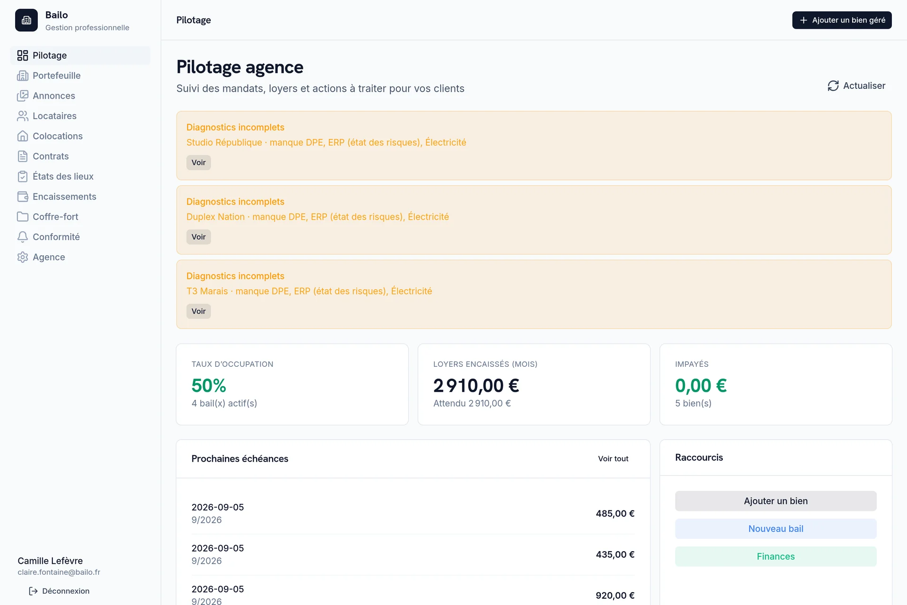Screen dimensions: 907x605
Task: Click the Pilotage dashboard grid icon
Action: (x=23, y=55)
